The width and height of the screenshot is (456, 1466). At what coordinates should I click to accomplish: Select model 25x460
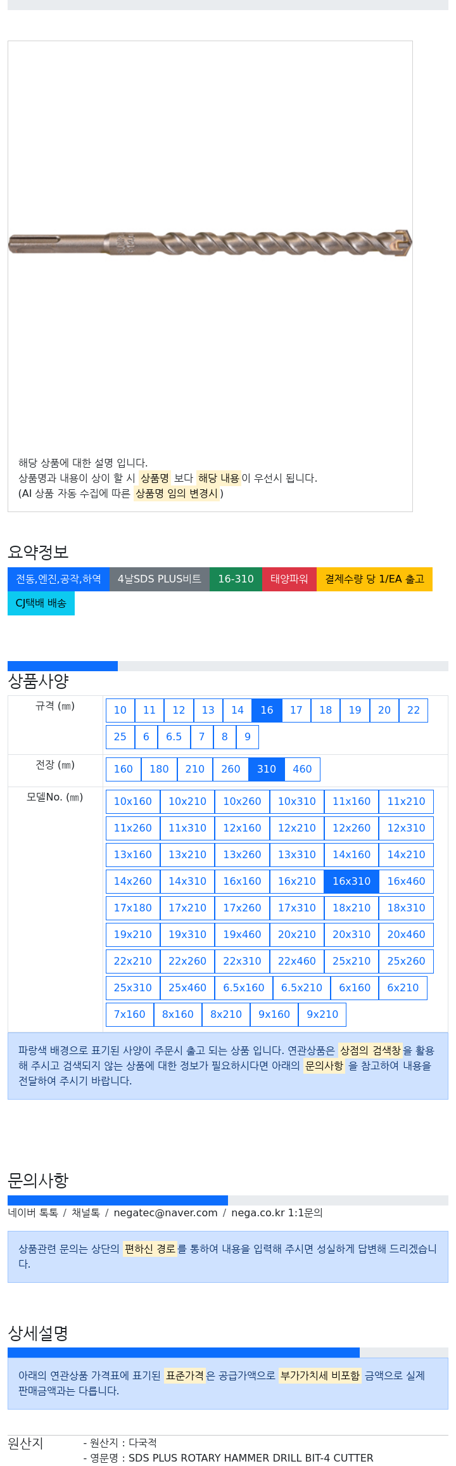[x=187, y=988]
